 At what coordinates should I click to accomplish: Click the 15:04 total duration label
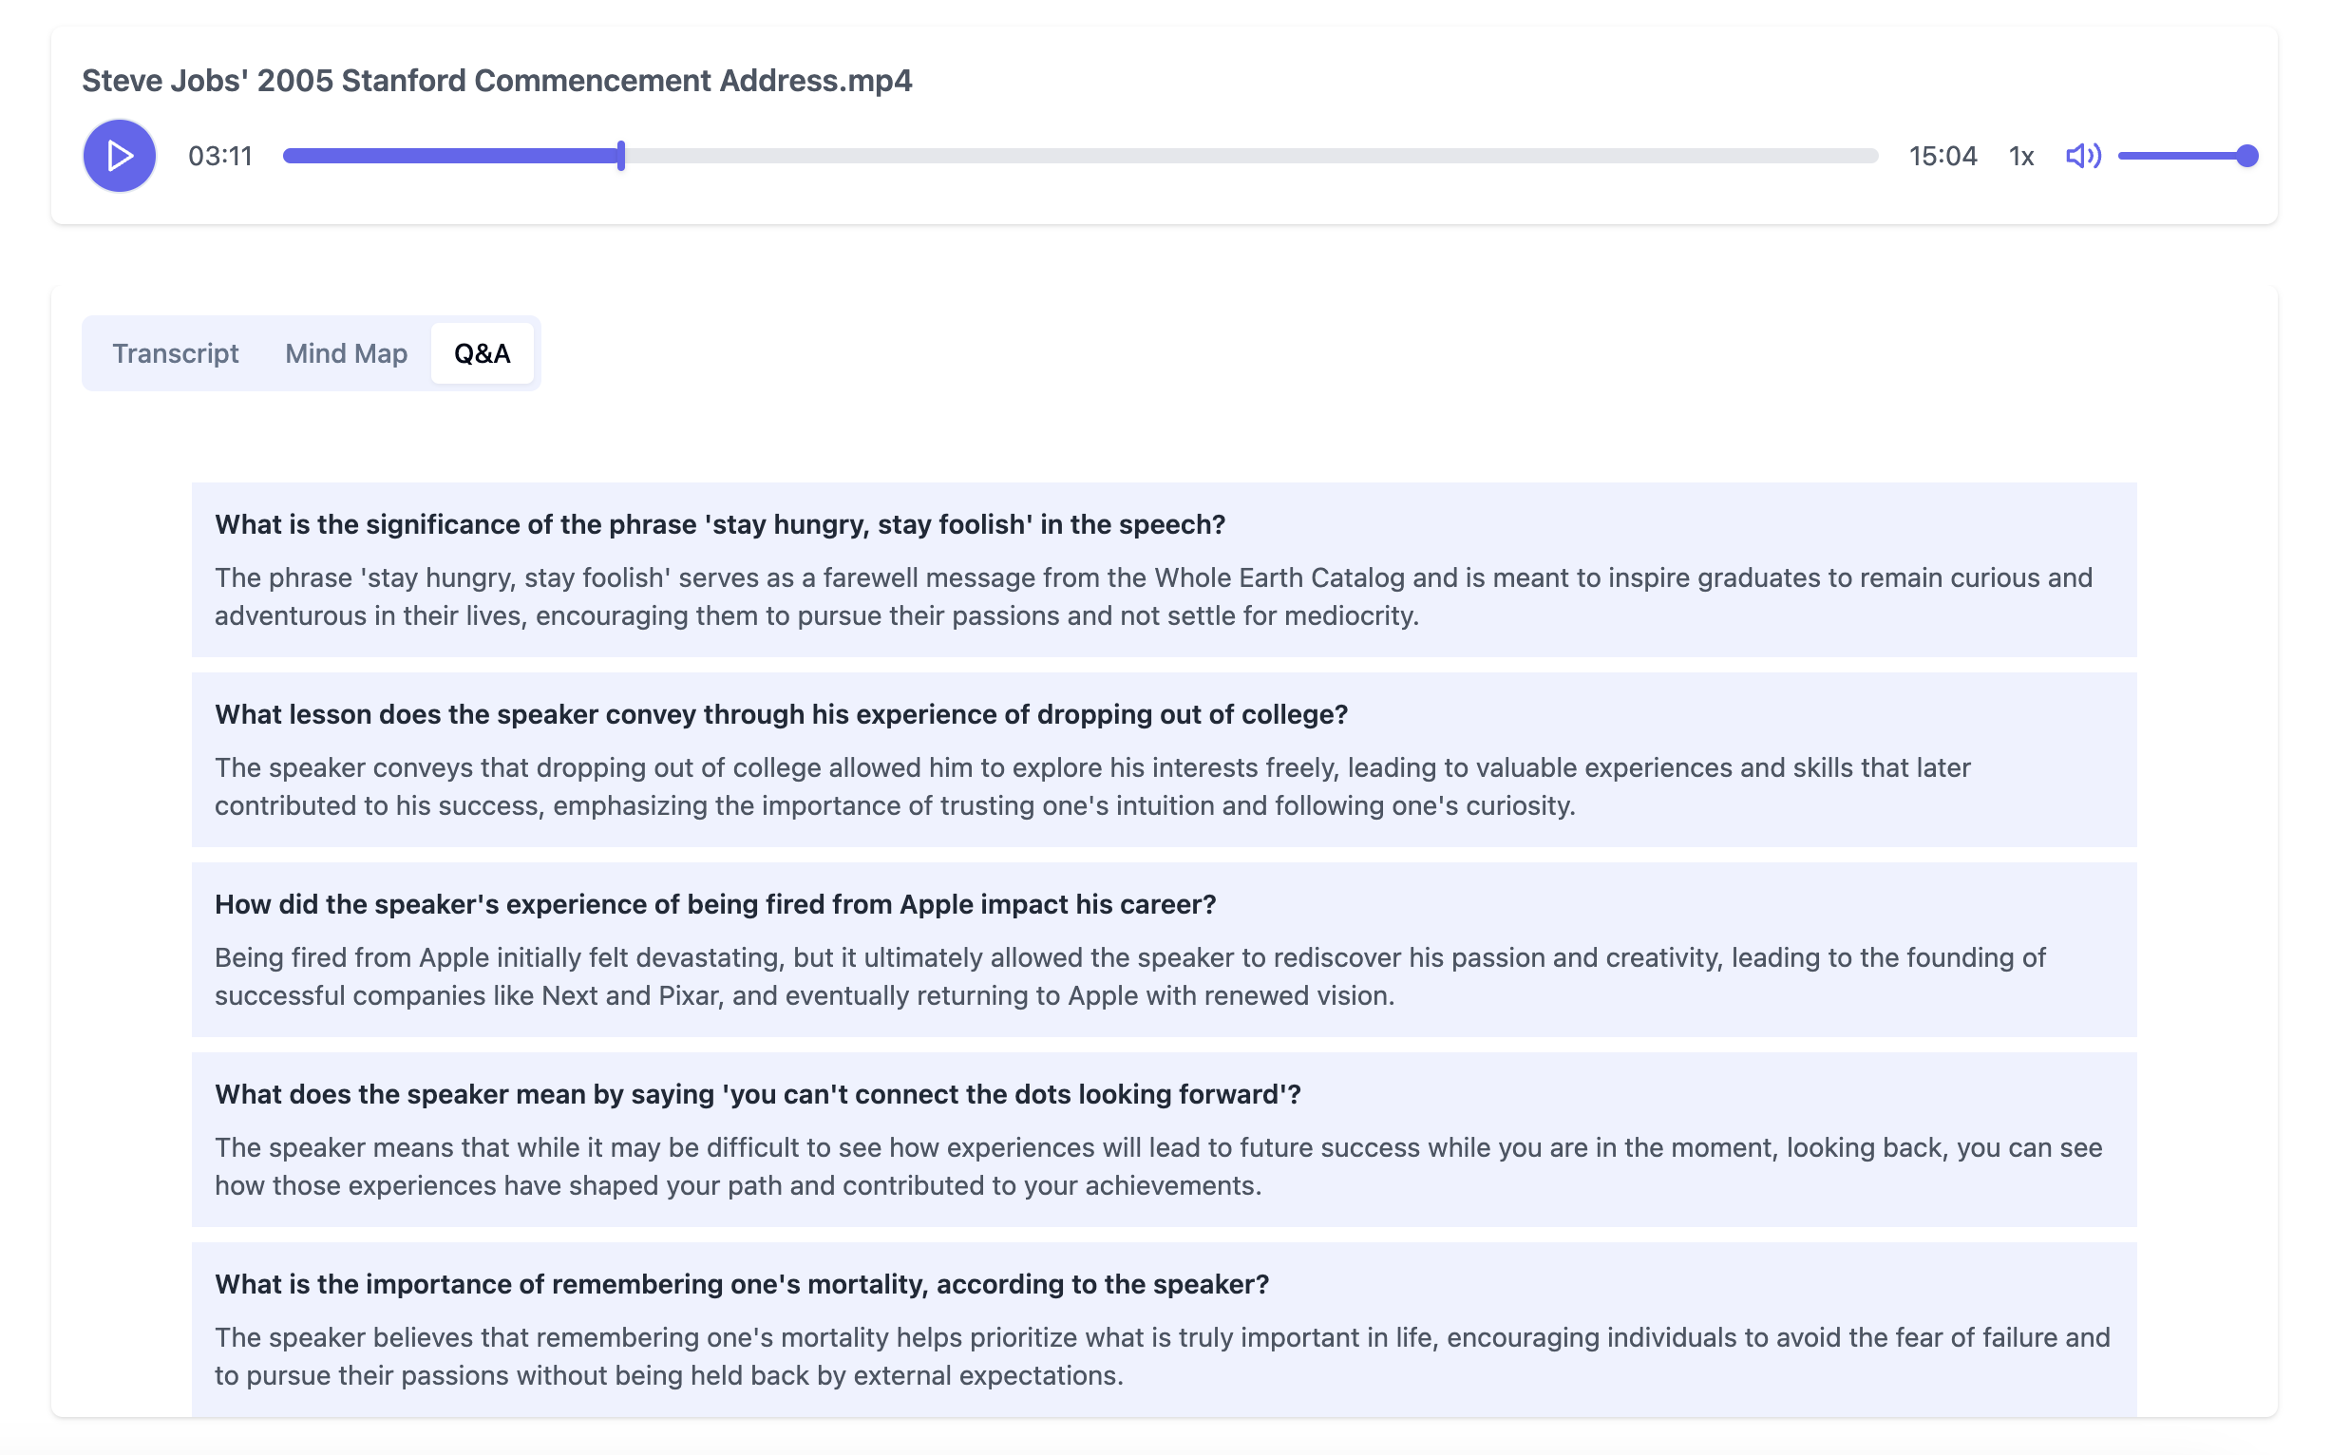(1942, 156)
